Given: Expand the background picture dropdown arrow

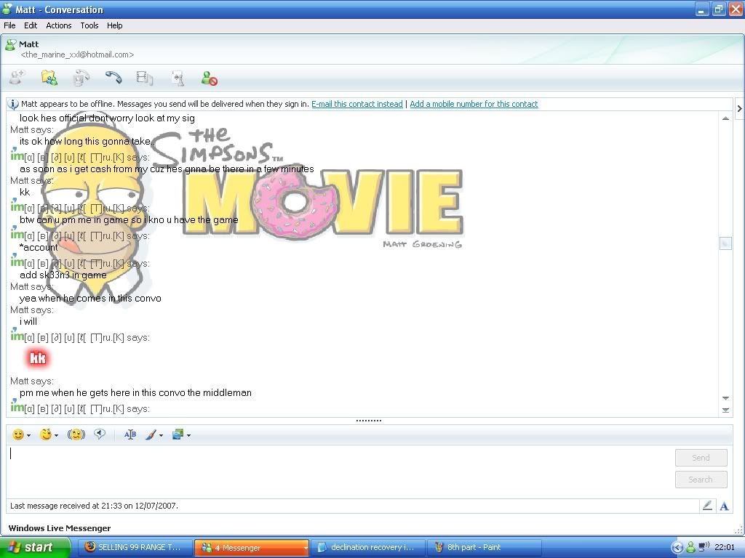Looking at the screenshot, I should tap(188, 435).
